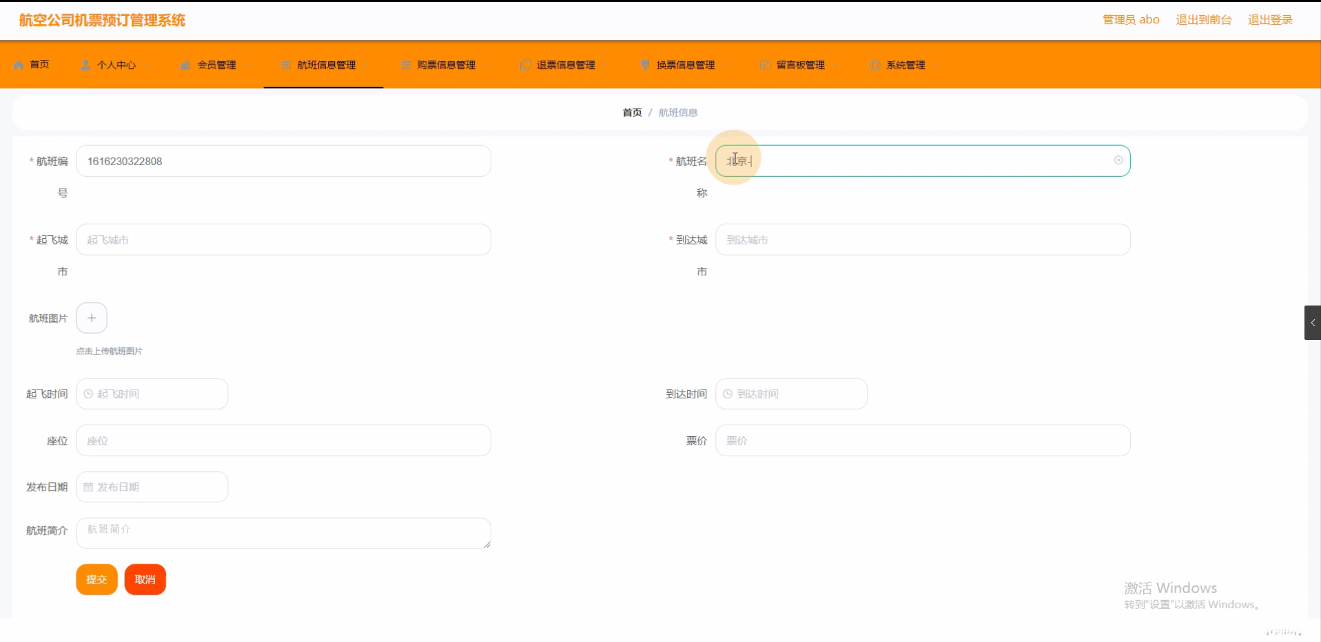Open the 到达时间 time picker field

[x=791, y=394]
